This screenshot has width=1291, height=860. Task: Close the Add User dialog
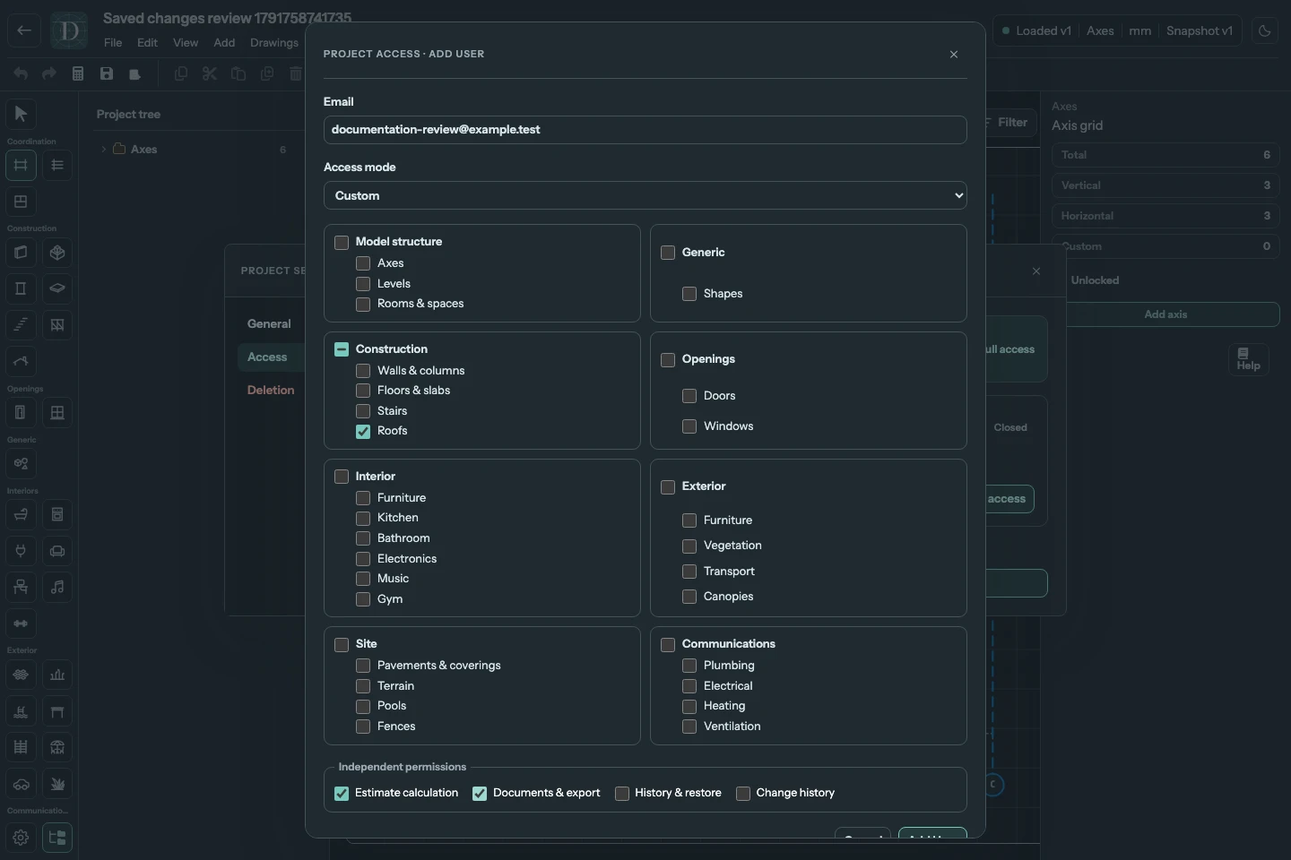(954, 54)
